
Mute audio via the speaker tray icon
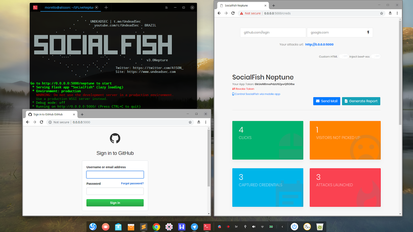[x=254, y=226]
